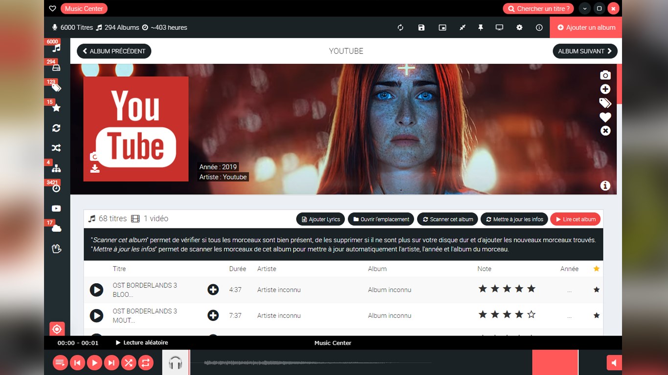Viewport: 668px width, 375px height.
Task: Click the yellow star column header
Action: (597, 269)
